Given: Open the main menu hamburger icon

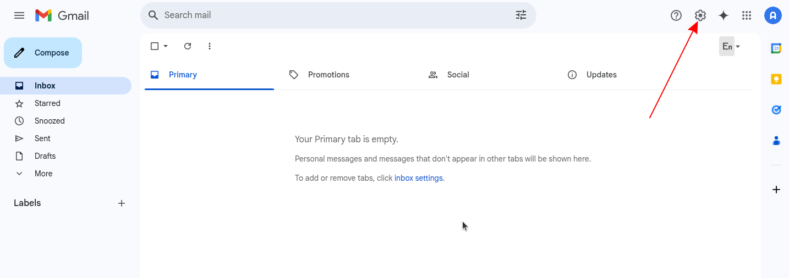Looking at the screenshot, I should 19,15.
